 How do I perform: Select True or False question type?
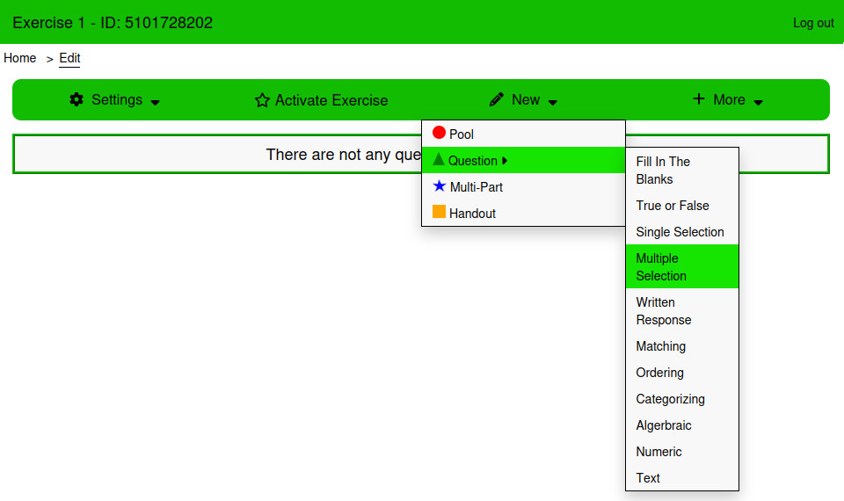(673, 206)
